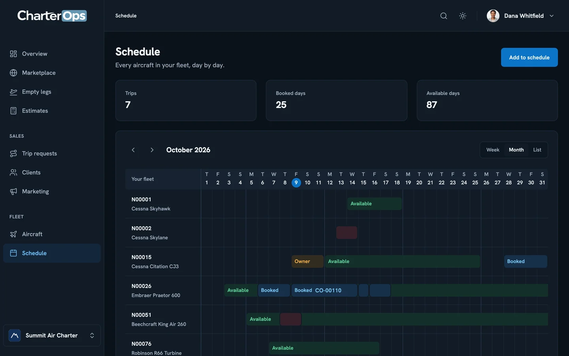This screenshot has height=356, width=569.
Task: Click day 31 in calendar header
Action: click(542, 183)
